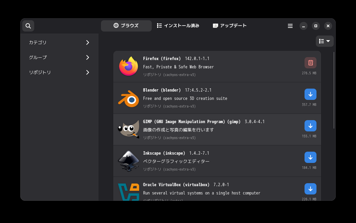
Task: Click the 357.7 MB size label
Action: click(309, 105)
